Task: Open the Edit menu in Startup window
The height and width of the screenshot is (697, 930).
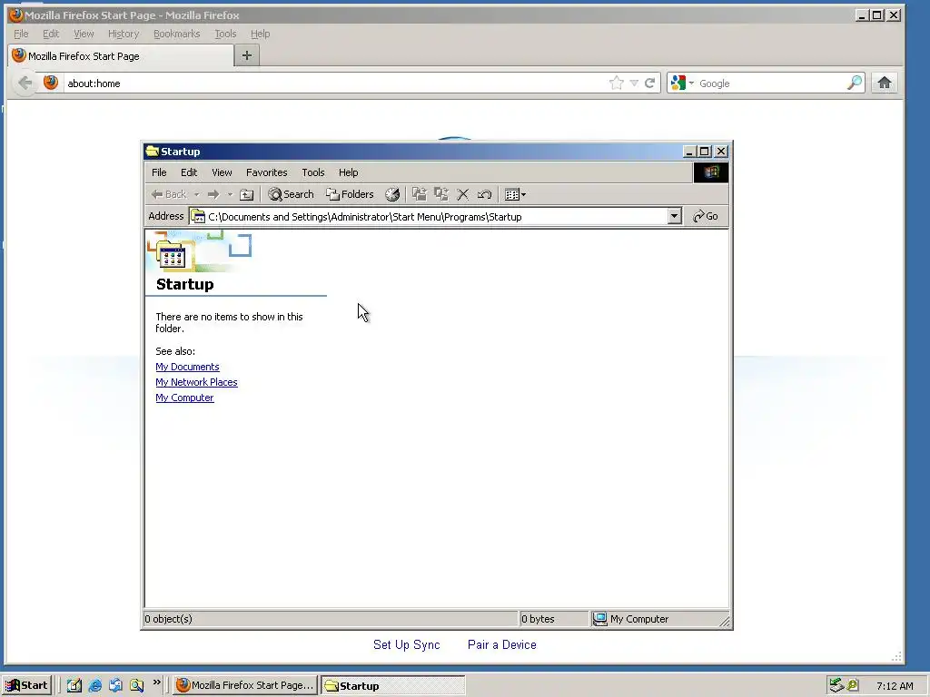Action: click(x=189, y=172)
